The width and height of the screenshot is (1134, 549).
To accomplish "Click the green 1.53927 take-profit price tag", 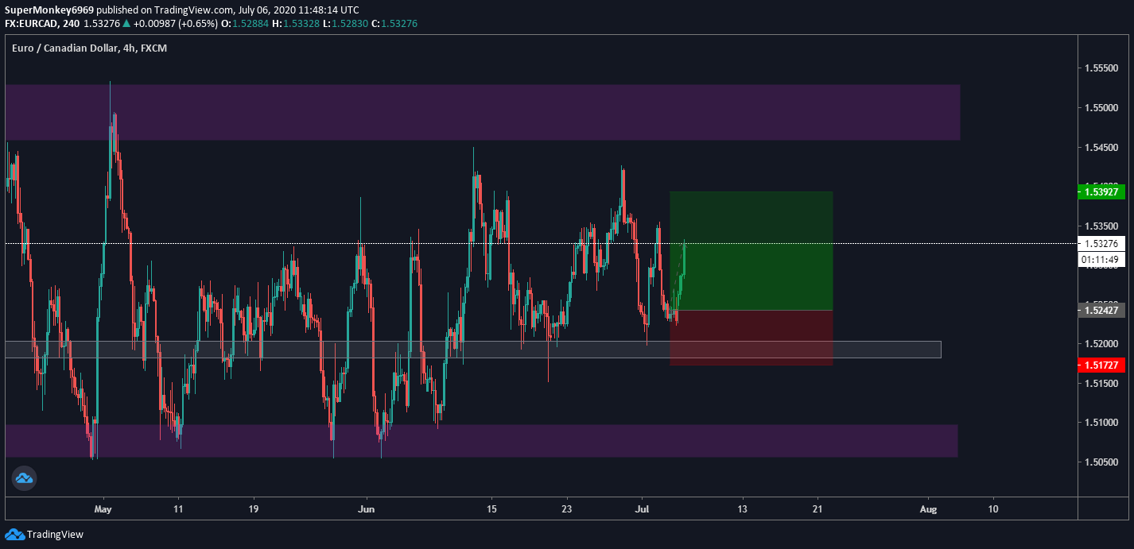I will click(1101, 191).
